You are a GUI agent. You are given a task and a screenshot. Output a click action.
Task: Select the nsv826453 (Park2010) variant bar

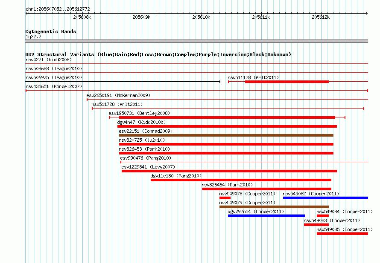pyautogui.click(x=226, y=153)
